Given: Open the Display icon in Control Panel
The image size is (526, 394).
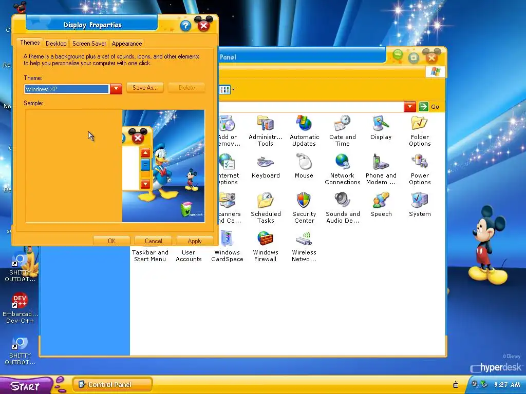Looking at the screenshot, I should click(x=381, y=127).
